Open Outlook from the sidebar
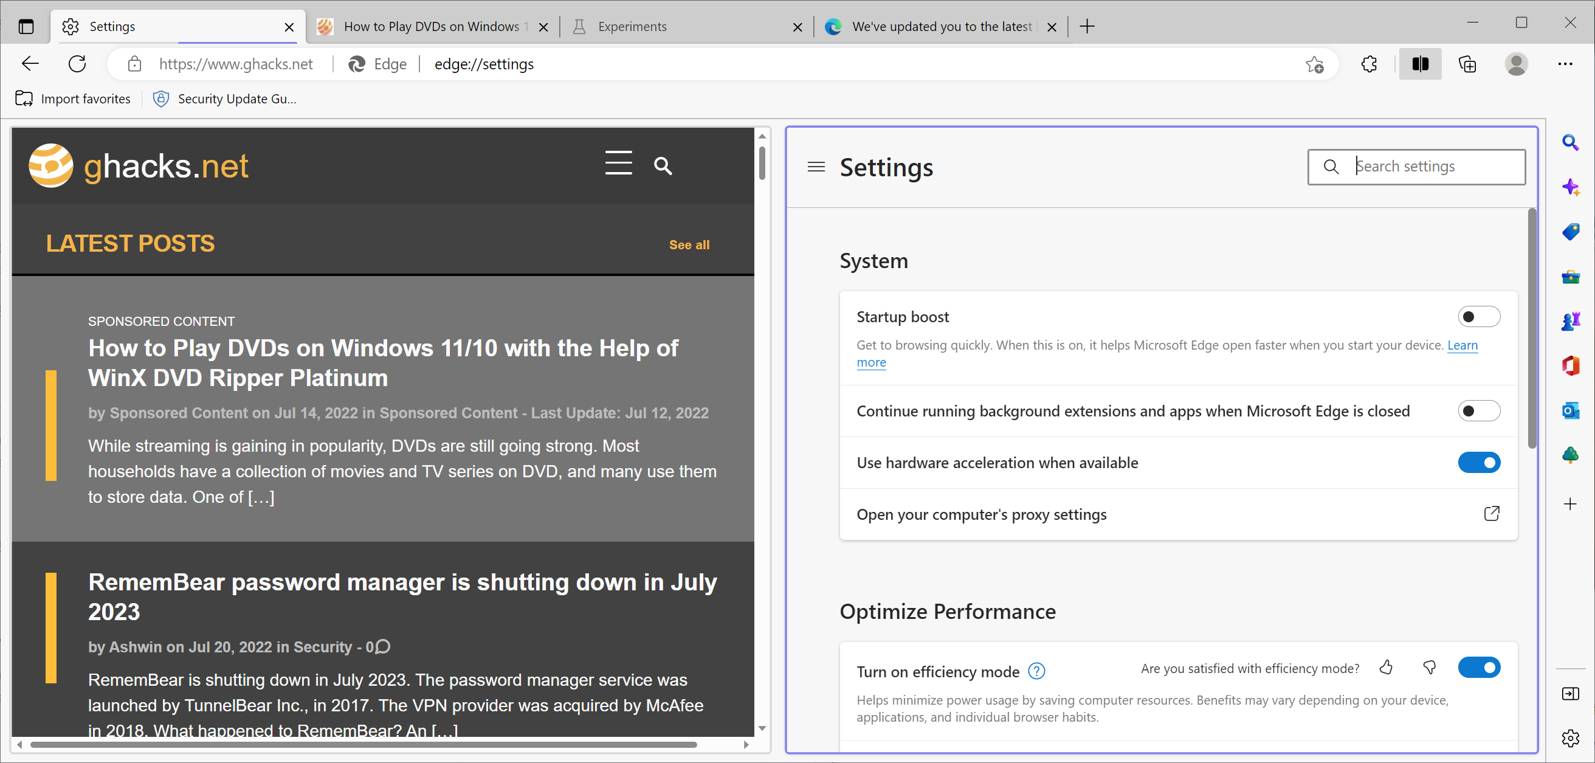The width and height of the screenshot is (1595, 763). [1571, 410]
